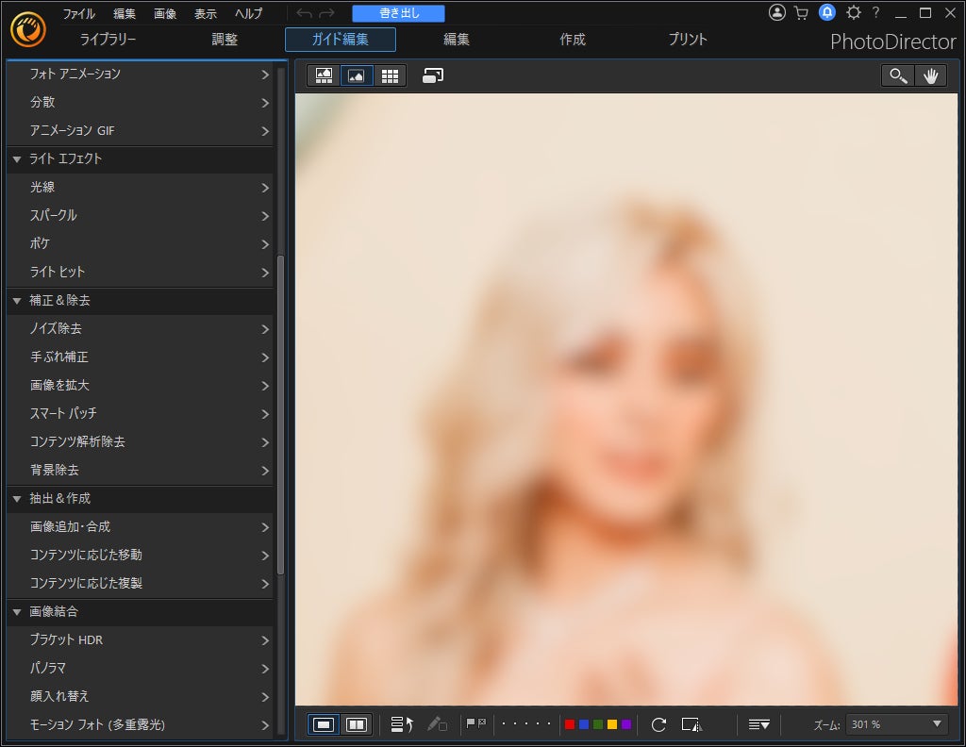Click the 書き出し export button

coord(399,13)
